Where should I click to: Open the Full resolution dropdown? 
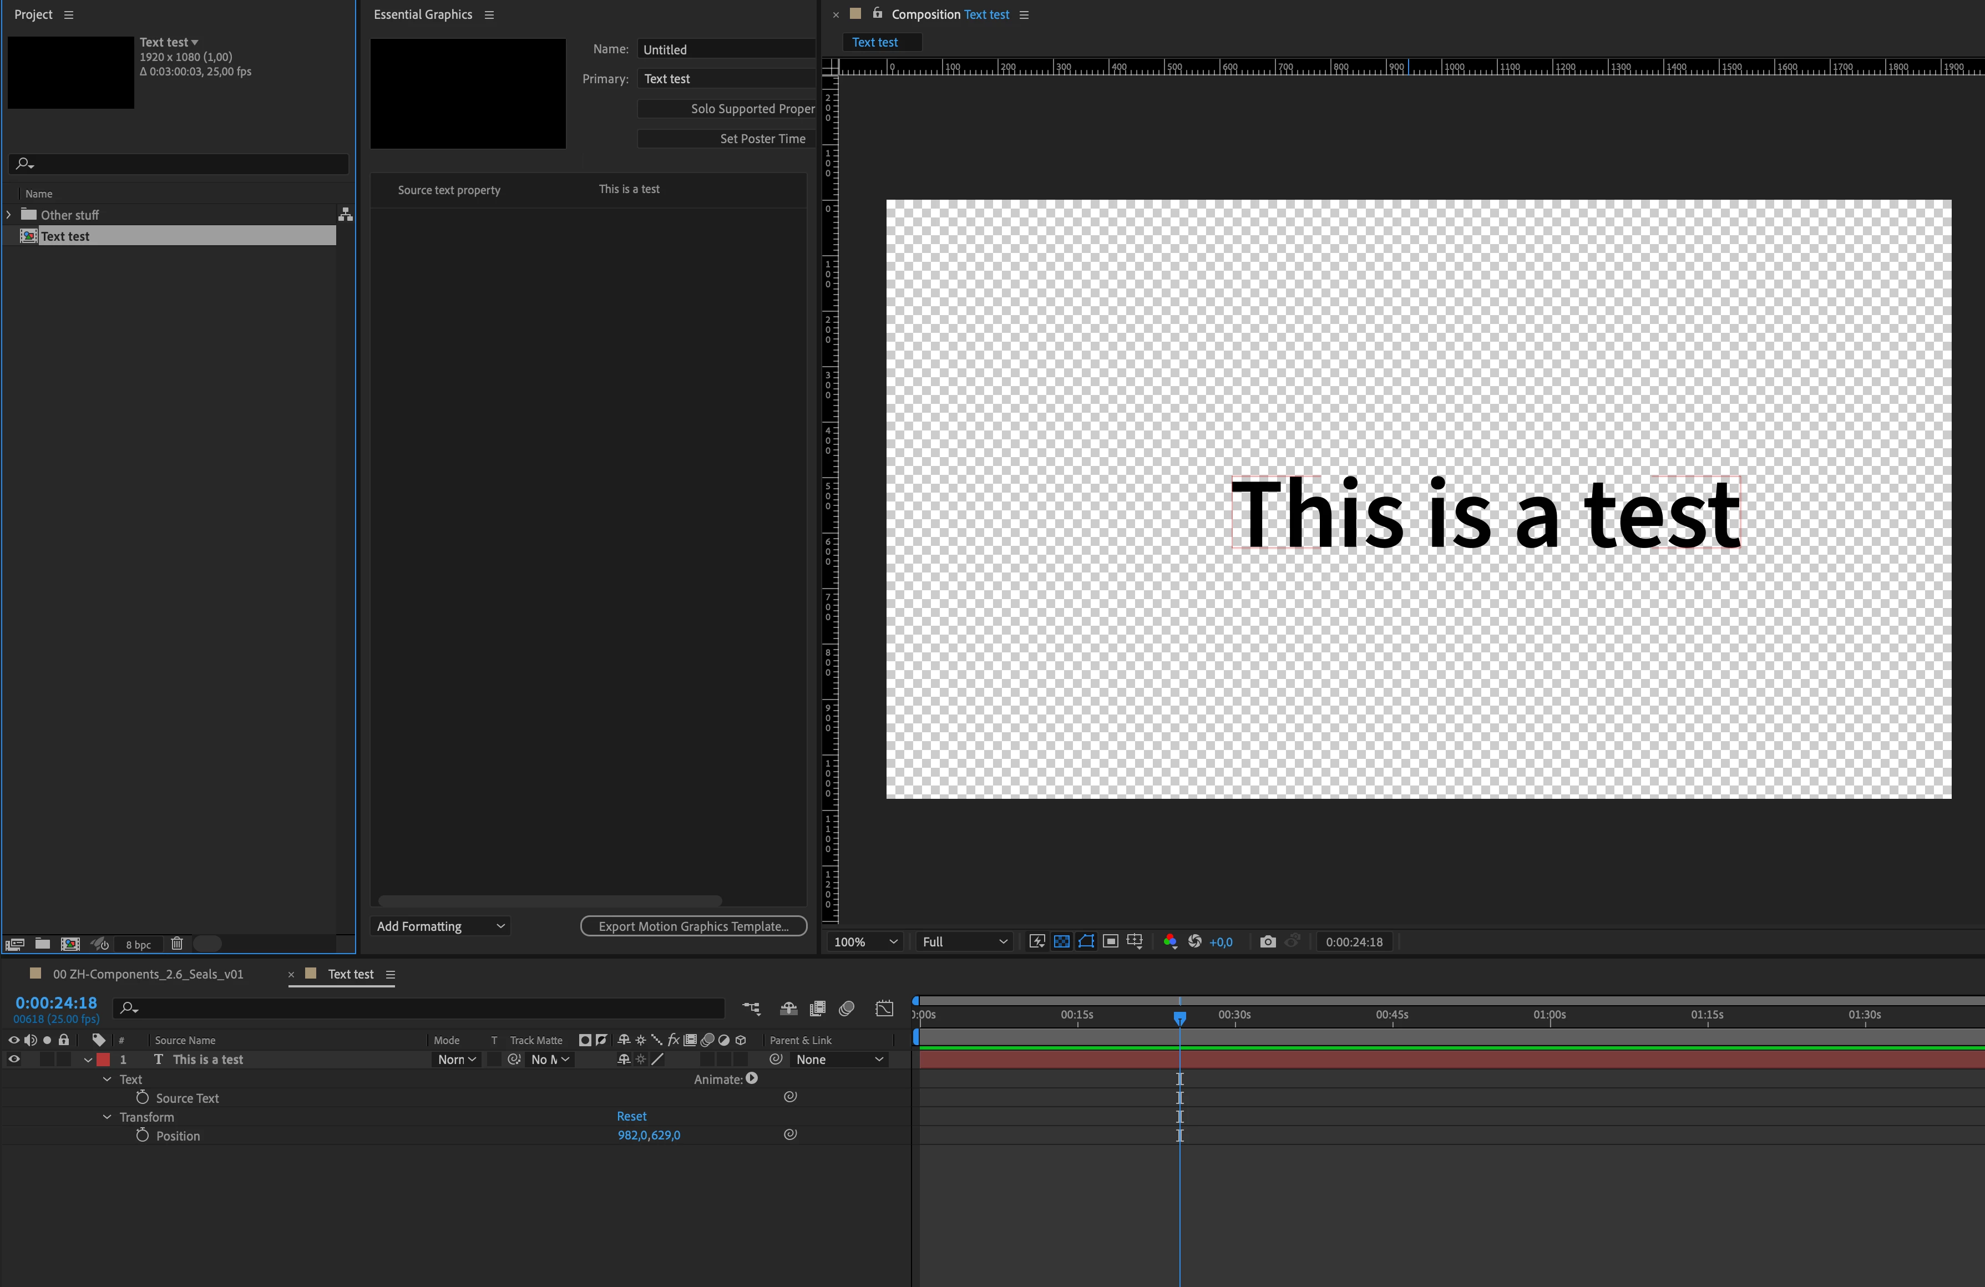coord(964,942)
